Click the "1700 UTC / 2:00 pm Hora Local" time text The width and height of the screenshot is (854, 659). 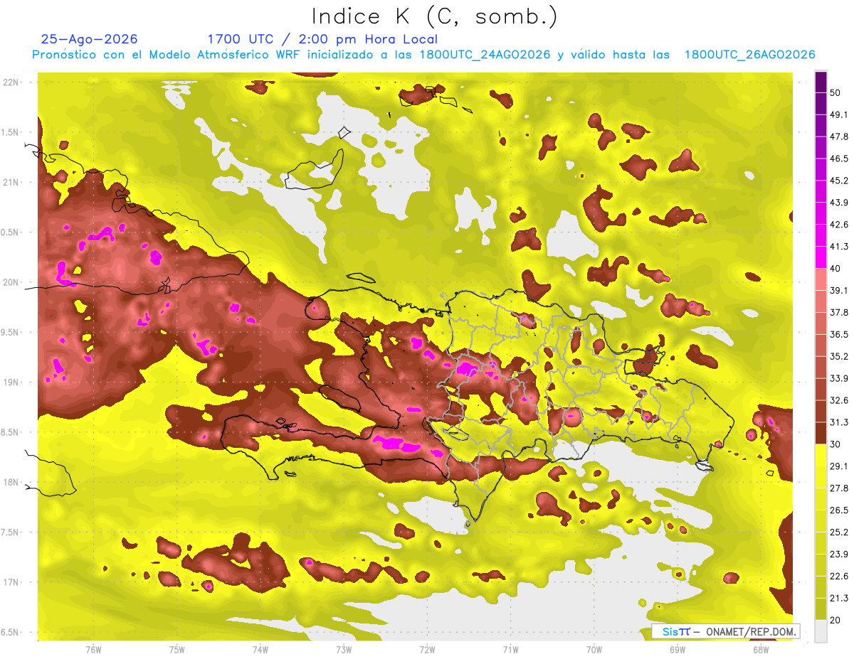[322, 39]
